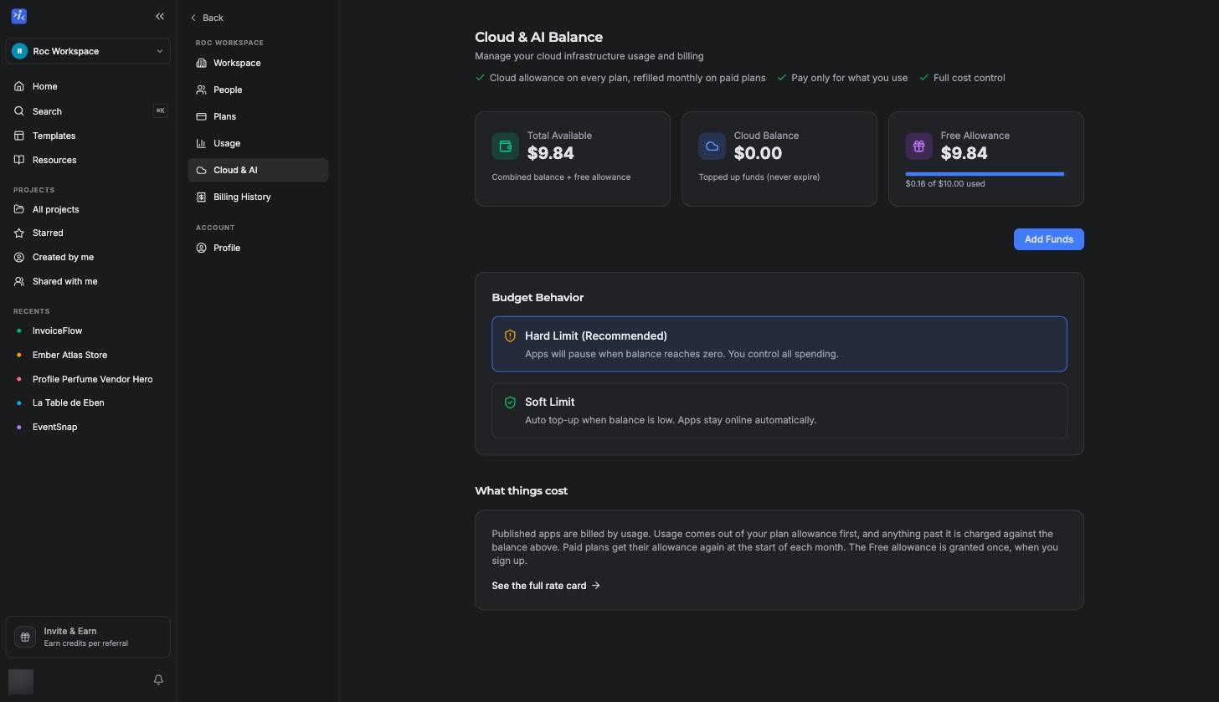Image resolution: width=1219 pixels, height=702 pixels.
Task: Go to Home in sidebar
Action: coord(88,86)
